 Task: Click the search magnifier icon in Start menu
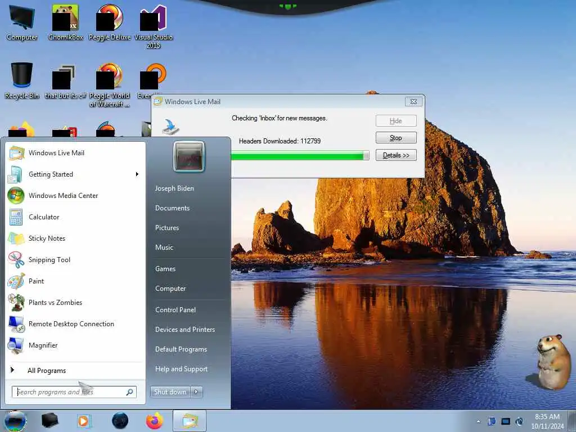[130, 392]
